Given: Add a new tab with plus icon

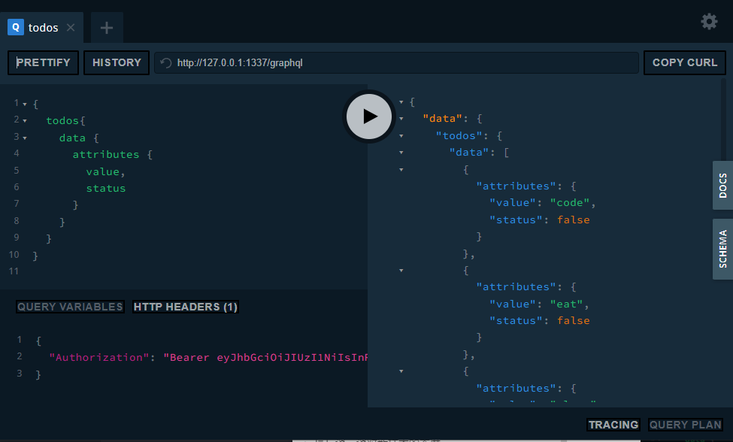Looking at the screenshot, I should pyautogui.click(x=107, y=28).
